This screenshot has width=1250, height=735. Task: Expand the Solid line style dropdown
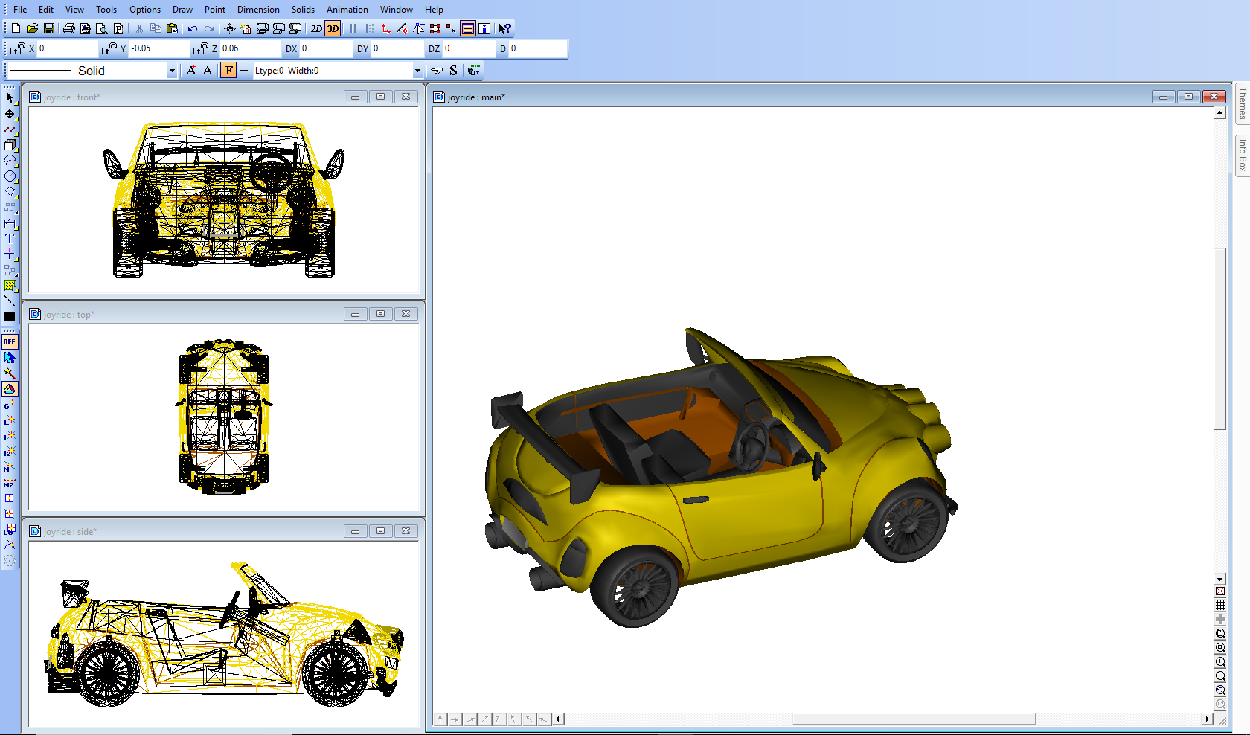[x=172, y=71]
